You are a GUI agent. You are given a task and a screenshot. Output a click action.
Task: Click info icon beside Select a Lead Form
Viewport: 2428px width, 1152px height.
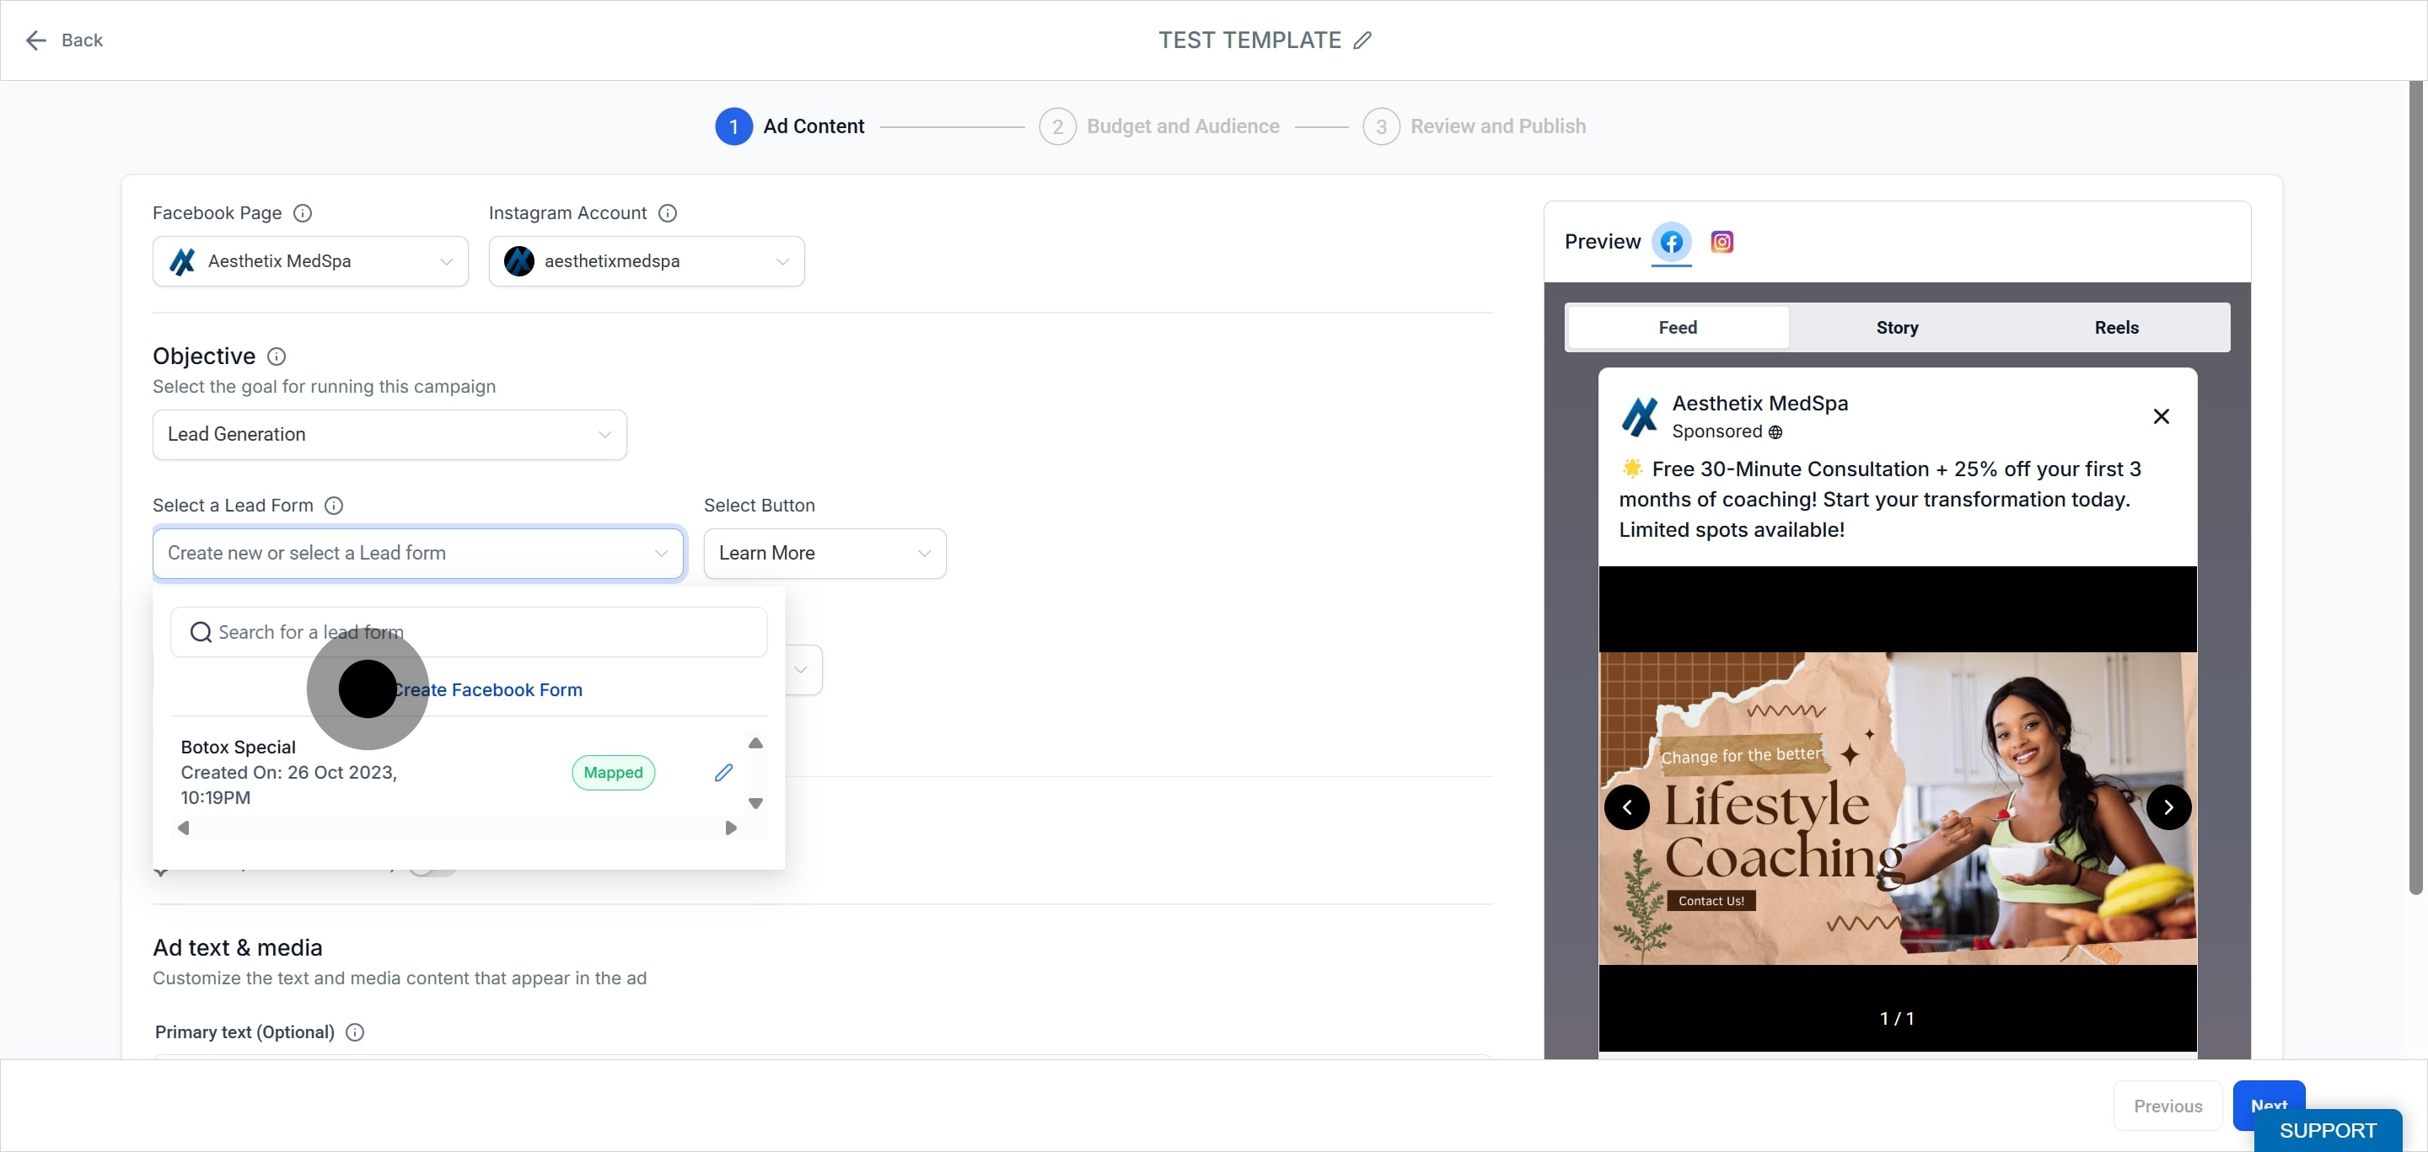(334, 506)
